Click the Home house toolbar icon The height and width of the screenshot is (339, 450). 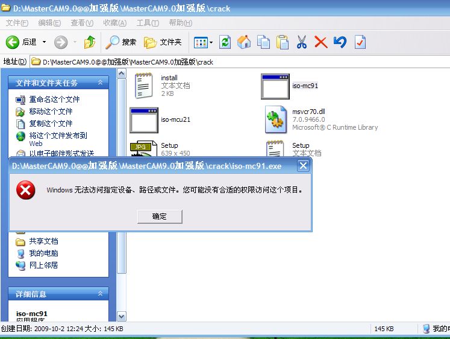pyautogui.click(x=244, y=42)
